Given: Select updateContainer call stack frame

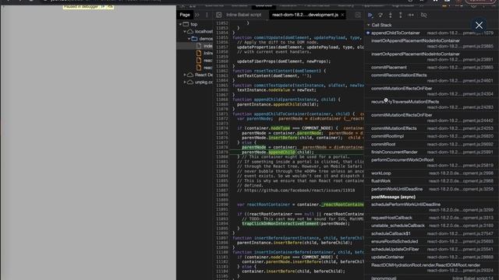Looking at the screenshot, I should (432, 257).
